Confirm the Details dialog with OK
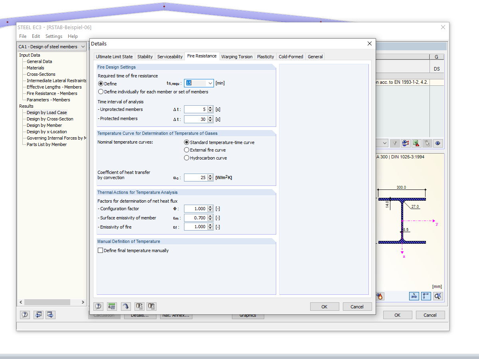 pos(325,306)
